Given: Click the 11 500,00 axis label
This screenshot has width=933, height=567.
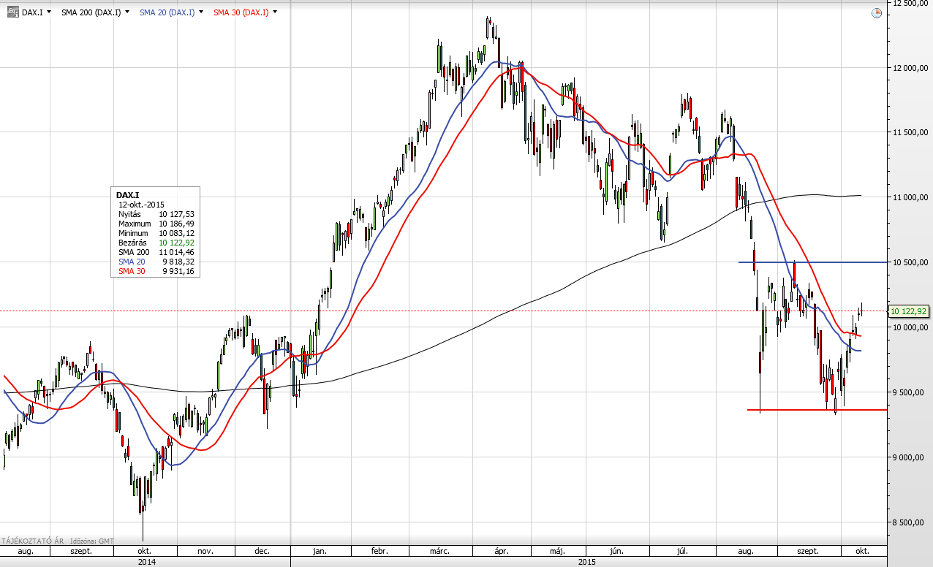Looking at the screenshot, I should (910, 133).
